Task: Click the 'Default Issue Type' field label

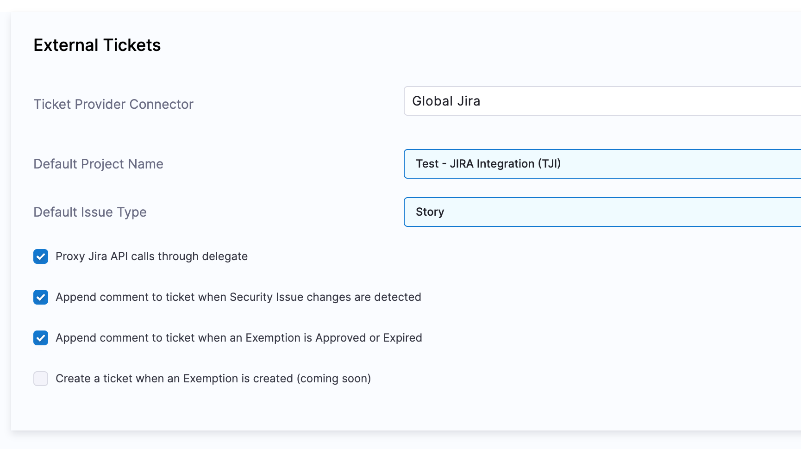Action: (90, 212)
